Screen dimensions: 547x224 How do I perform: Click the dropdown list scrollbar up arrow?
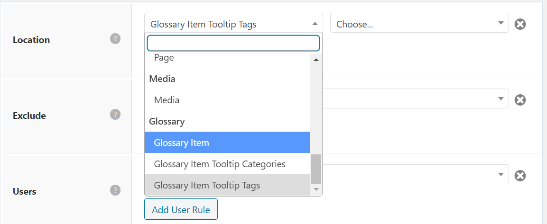click(316, 60)
